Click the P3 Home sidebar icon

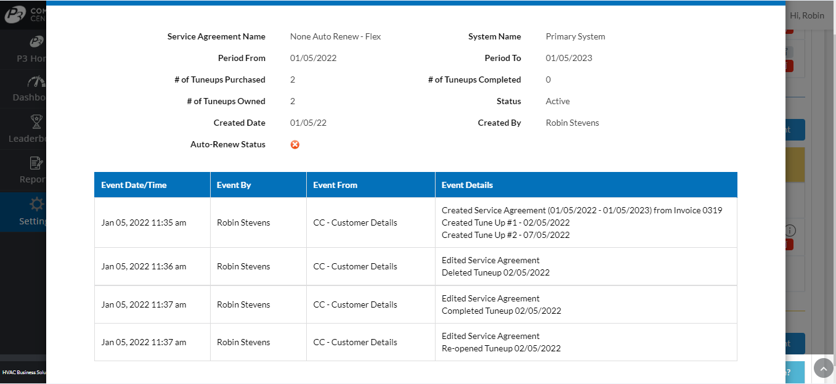click(x=36, y=42)
